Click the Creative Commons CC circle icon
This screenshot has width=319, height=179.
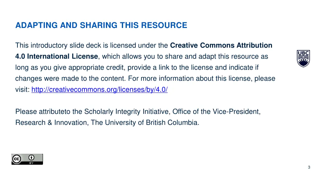[x=17, y=159]
